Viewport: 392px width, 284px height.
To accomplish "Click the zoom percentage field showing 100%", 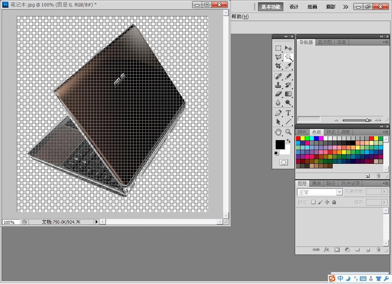I will coord(11,222).
